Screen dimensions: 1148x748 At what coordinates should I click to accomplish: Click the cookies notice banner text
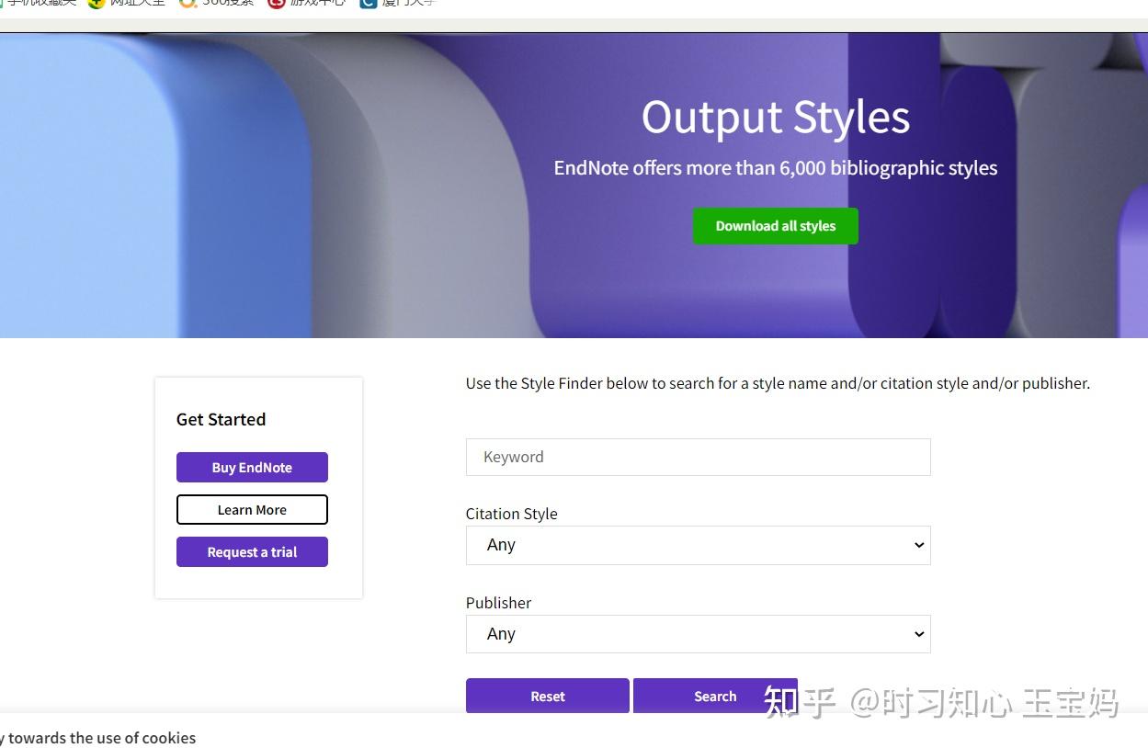point(97,738)
